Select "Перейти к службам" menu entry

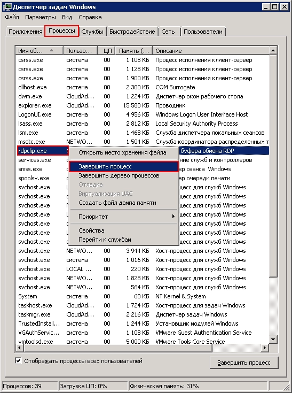pyautogui.click(x=105, y=240)
